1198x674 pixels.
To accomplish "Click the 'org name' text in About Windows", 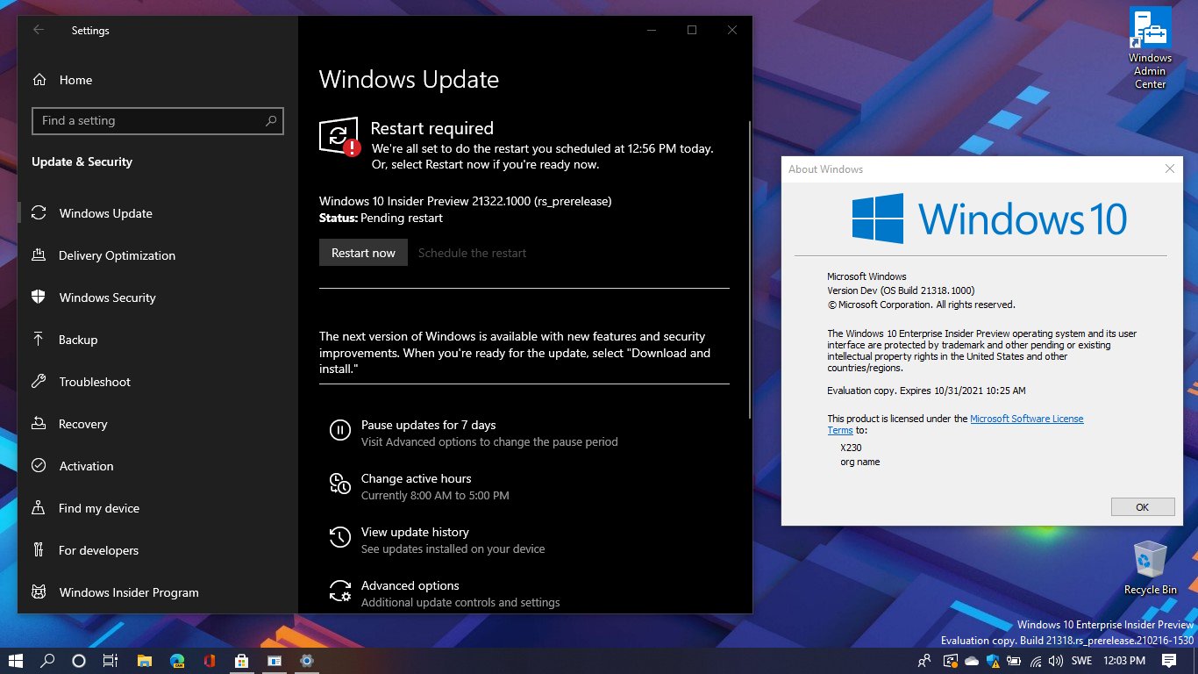I will (x=859, y=462).
